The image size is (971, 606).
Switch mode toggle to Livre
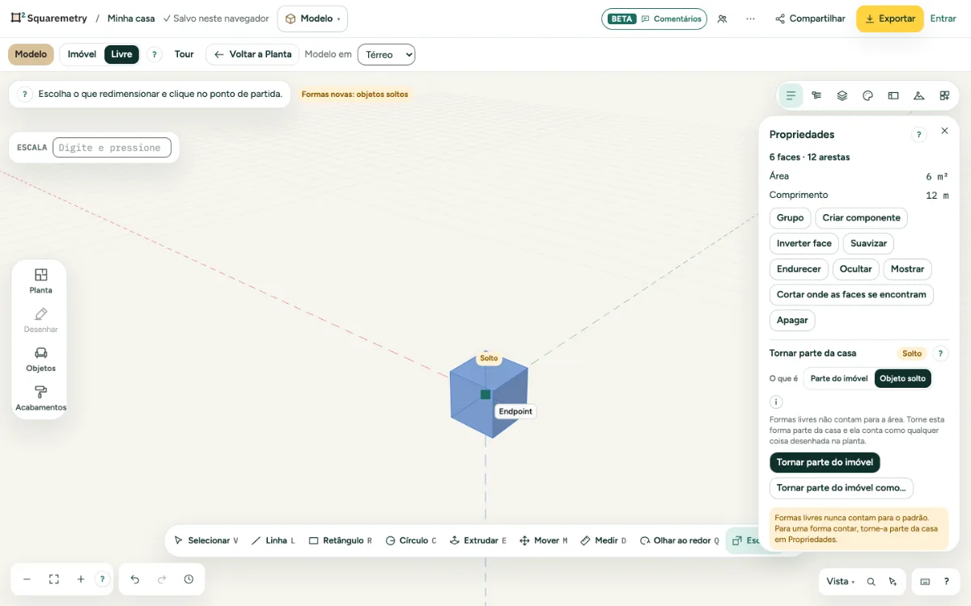click(121, 54)
